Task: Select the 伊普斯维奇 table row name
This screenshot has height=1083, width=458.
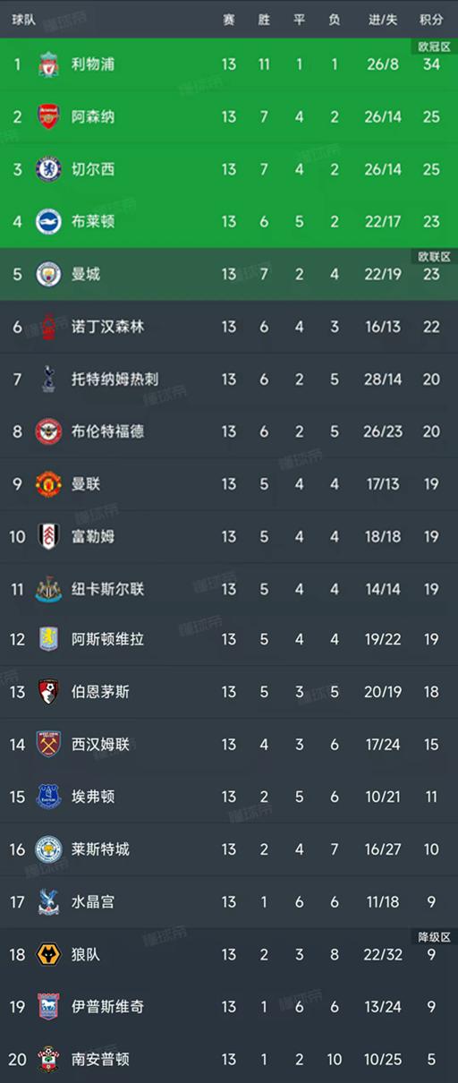Action: tap(107, 1006)
